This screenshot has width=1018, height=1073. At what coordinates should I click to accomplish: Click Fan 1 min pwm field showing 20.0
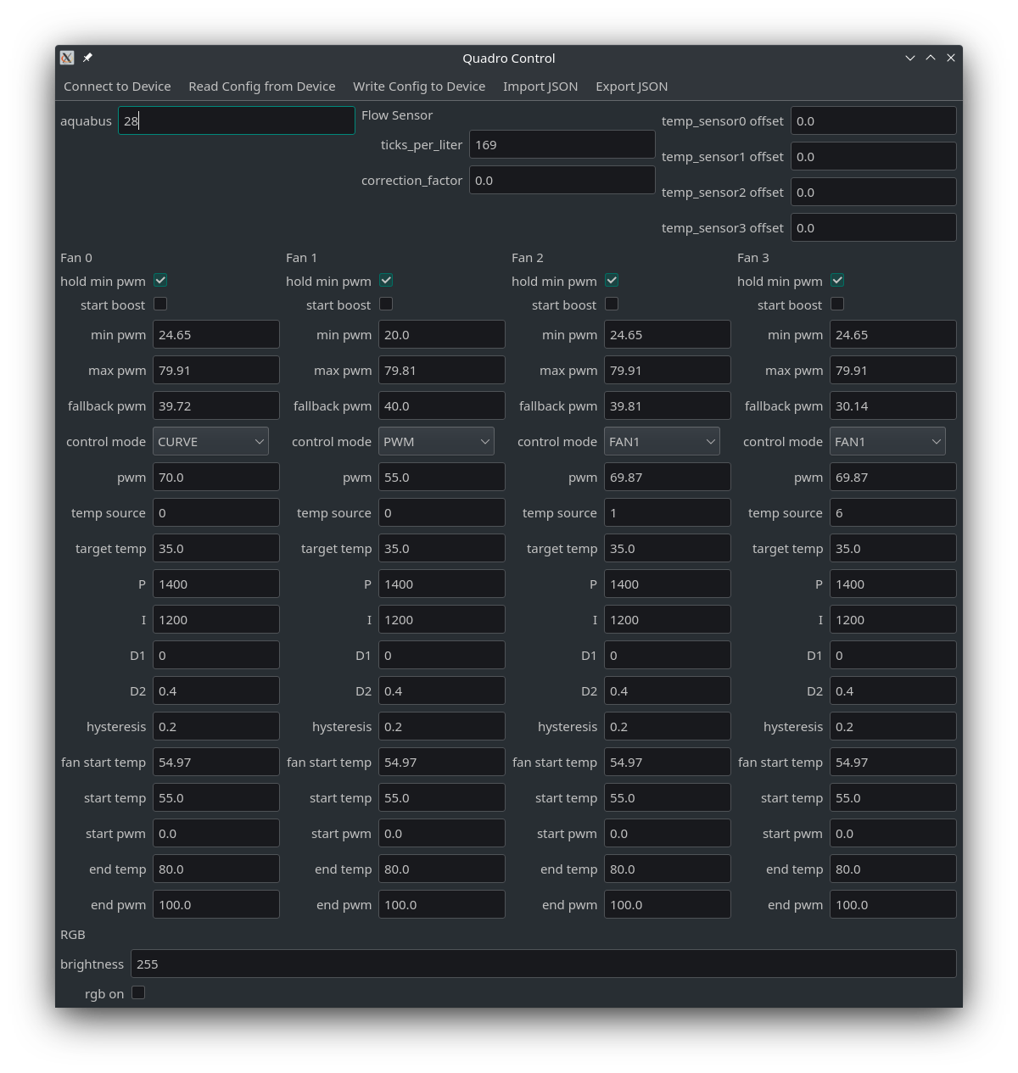pos(442,334)
